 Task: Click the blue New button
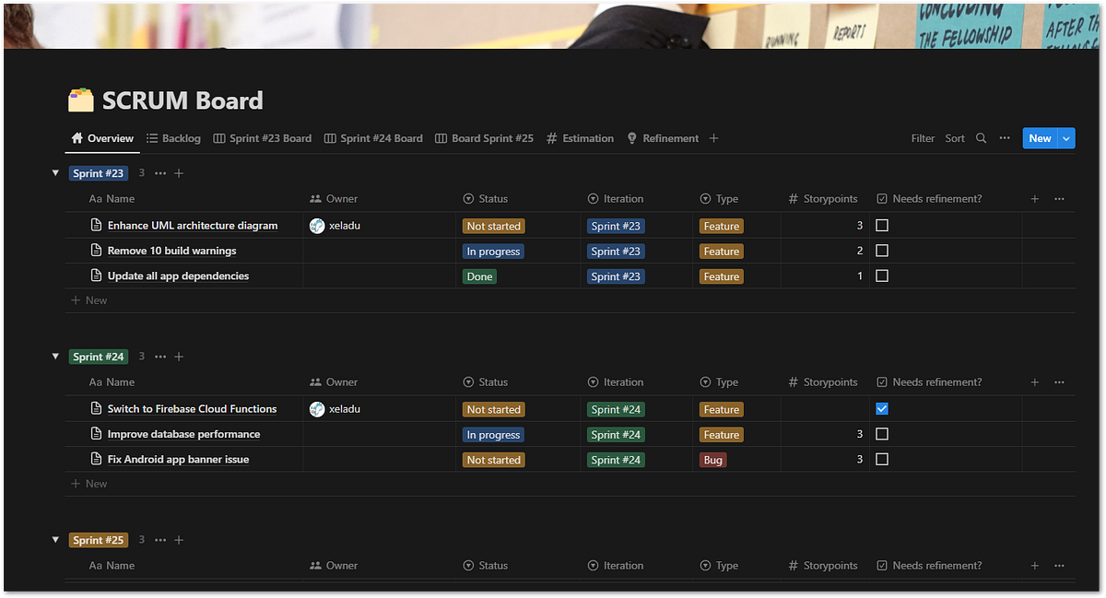coord(1041,137)
